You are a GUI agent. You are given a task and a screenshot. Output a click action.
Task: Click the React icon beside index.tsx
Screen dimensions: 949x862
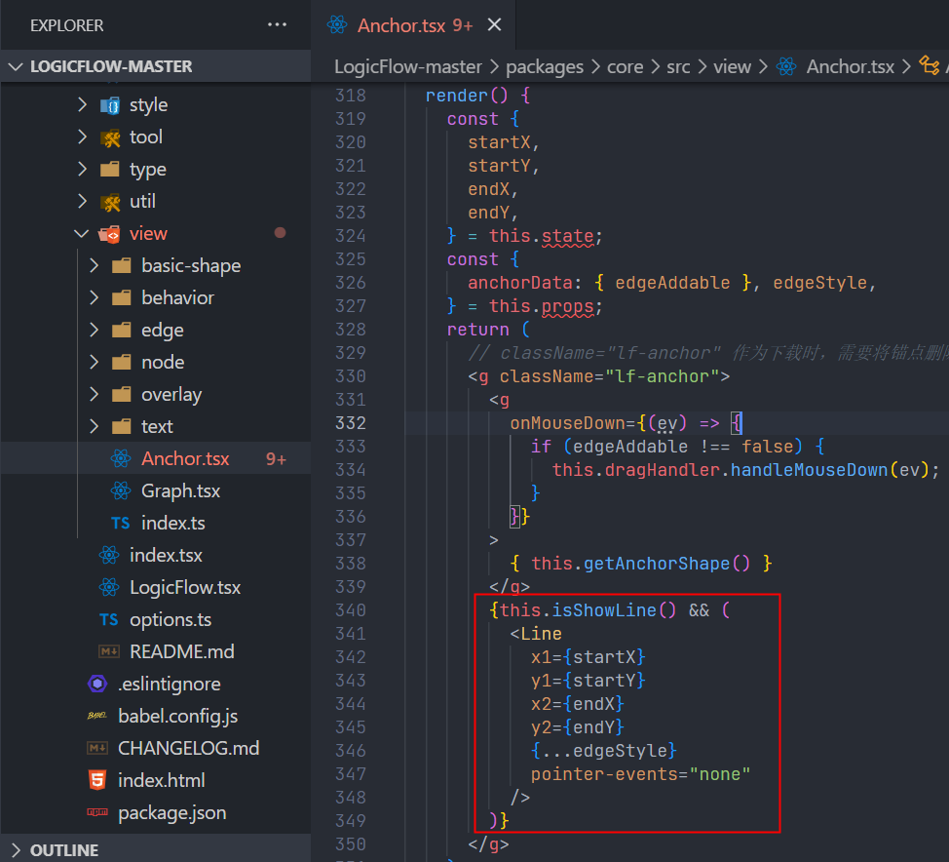109,555
